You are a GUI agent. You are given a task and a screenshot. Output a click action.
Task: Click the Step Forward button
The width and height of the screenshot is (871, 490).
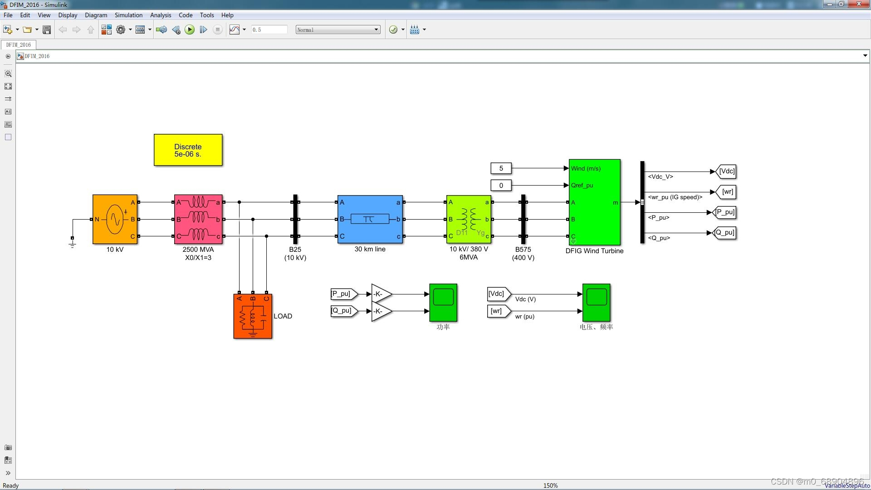pos(203,30)
